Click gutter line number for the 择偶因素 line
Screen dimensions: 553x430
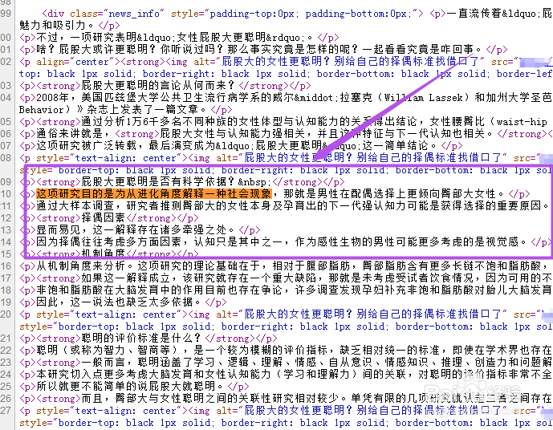6,218
